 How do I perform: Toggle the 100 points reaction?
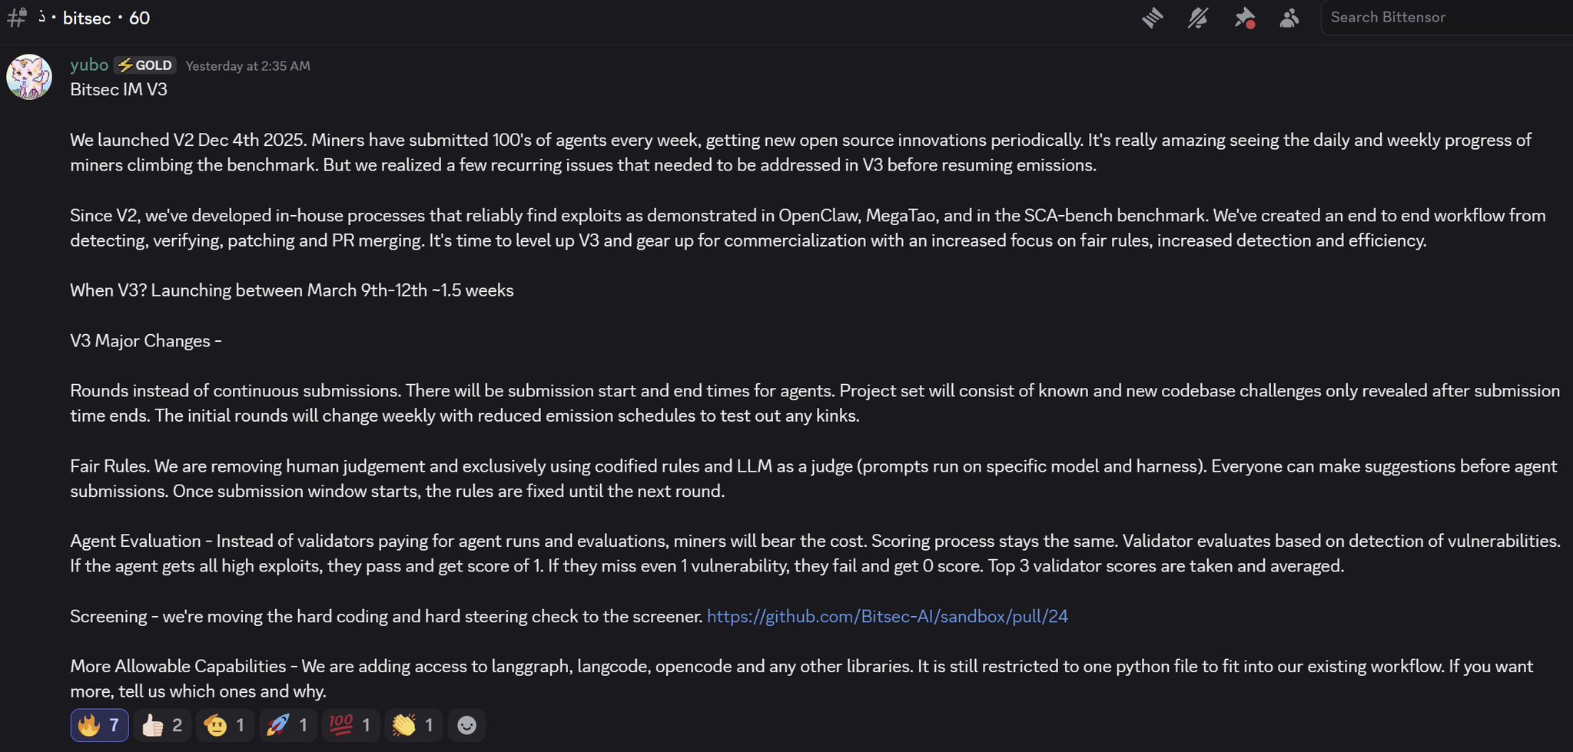click(x=350, y=725)
